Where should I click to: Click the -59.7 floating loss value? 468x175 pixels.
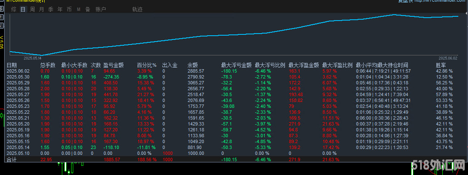tap(226, 130)
